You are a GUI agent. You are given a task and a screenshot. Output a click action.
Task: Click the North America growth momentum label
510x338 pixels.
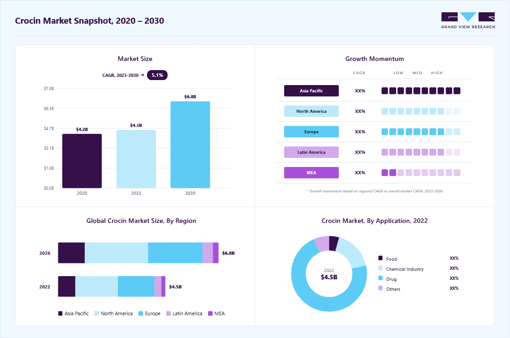311,111
